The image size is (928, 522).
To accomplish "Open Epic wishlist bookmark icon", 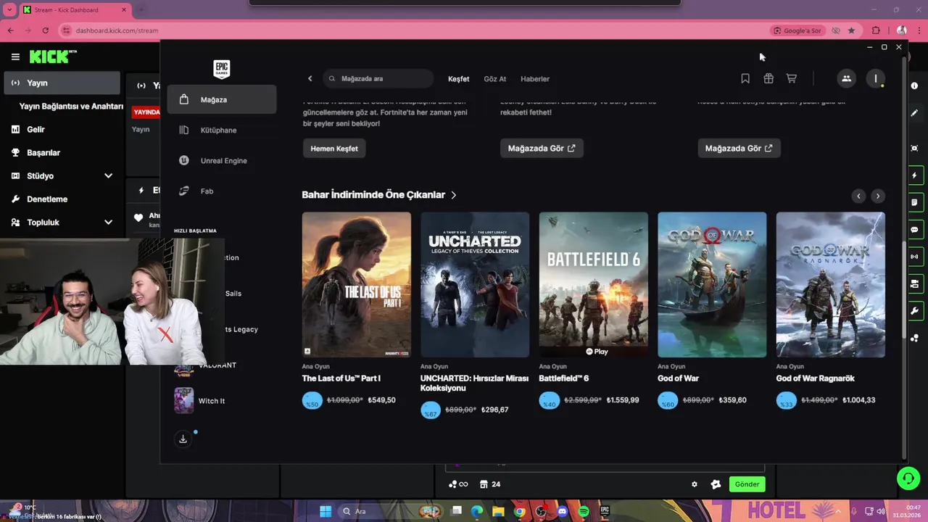I will tap(745, 78).
